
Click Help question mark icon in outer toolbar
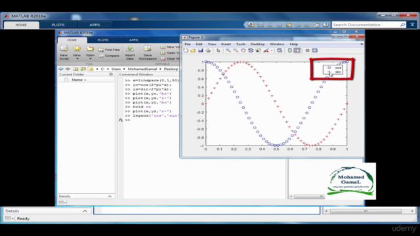pos(325,25)
